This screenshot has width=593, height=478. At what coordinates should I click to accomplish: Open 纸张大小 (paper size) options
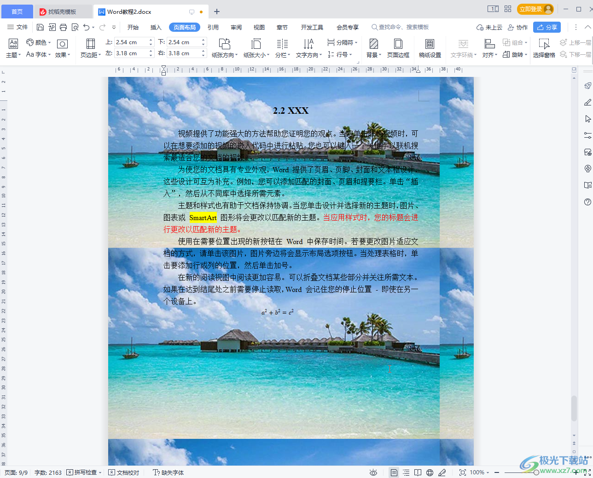coord(256,48)
